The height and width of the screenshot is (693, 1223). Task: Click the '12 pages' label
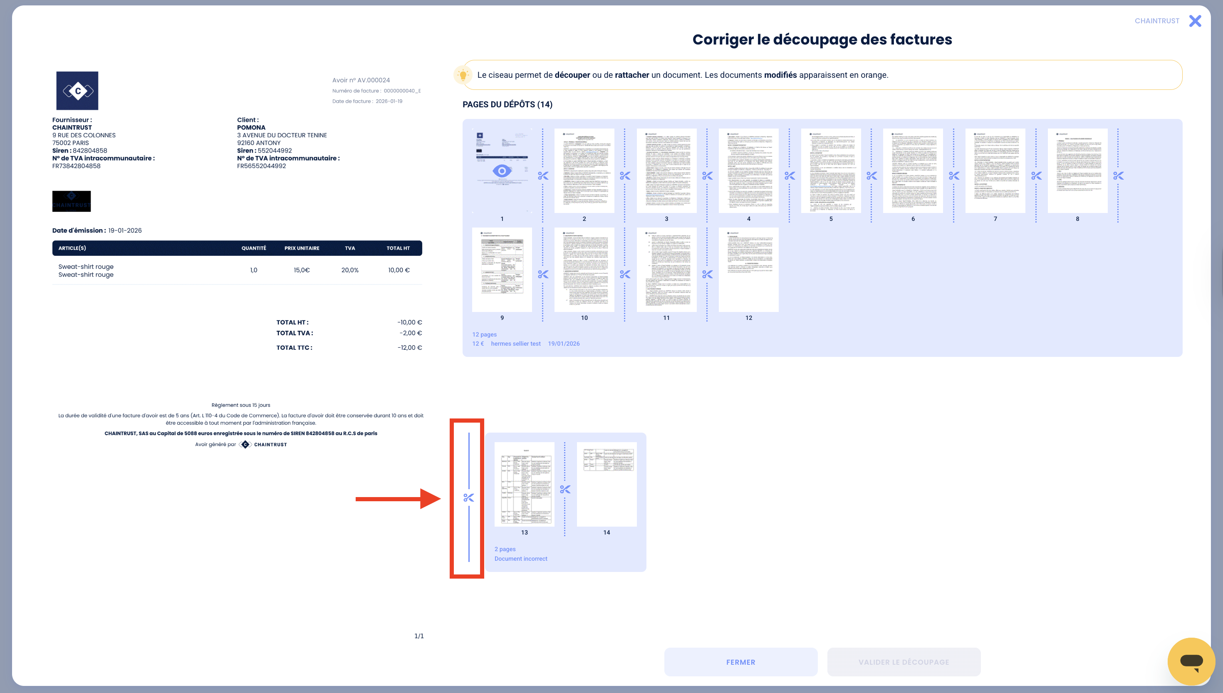pyautogui.click(x=484, y=334)
